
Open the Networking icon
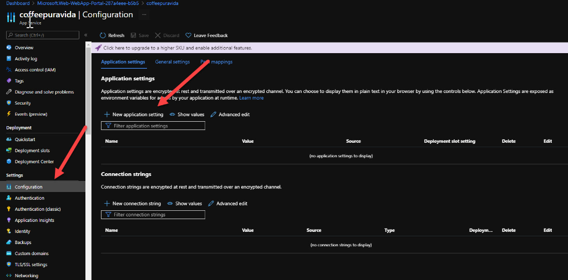[9, 276]
